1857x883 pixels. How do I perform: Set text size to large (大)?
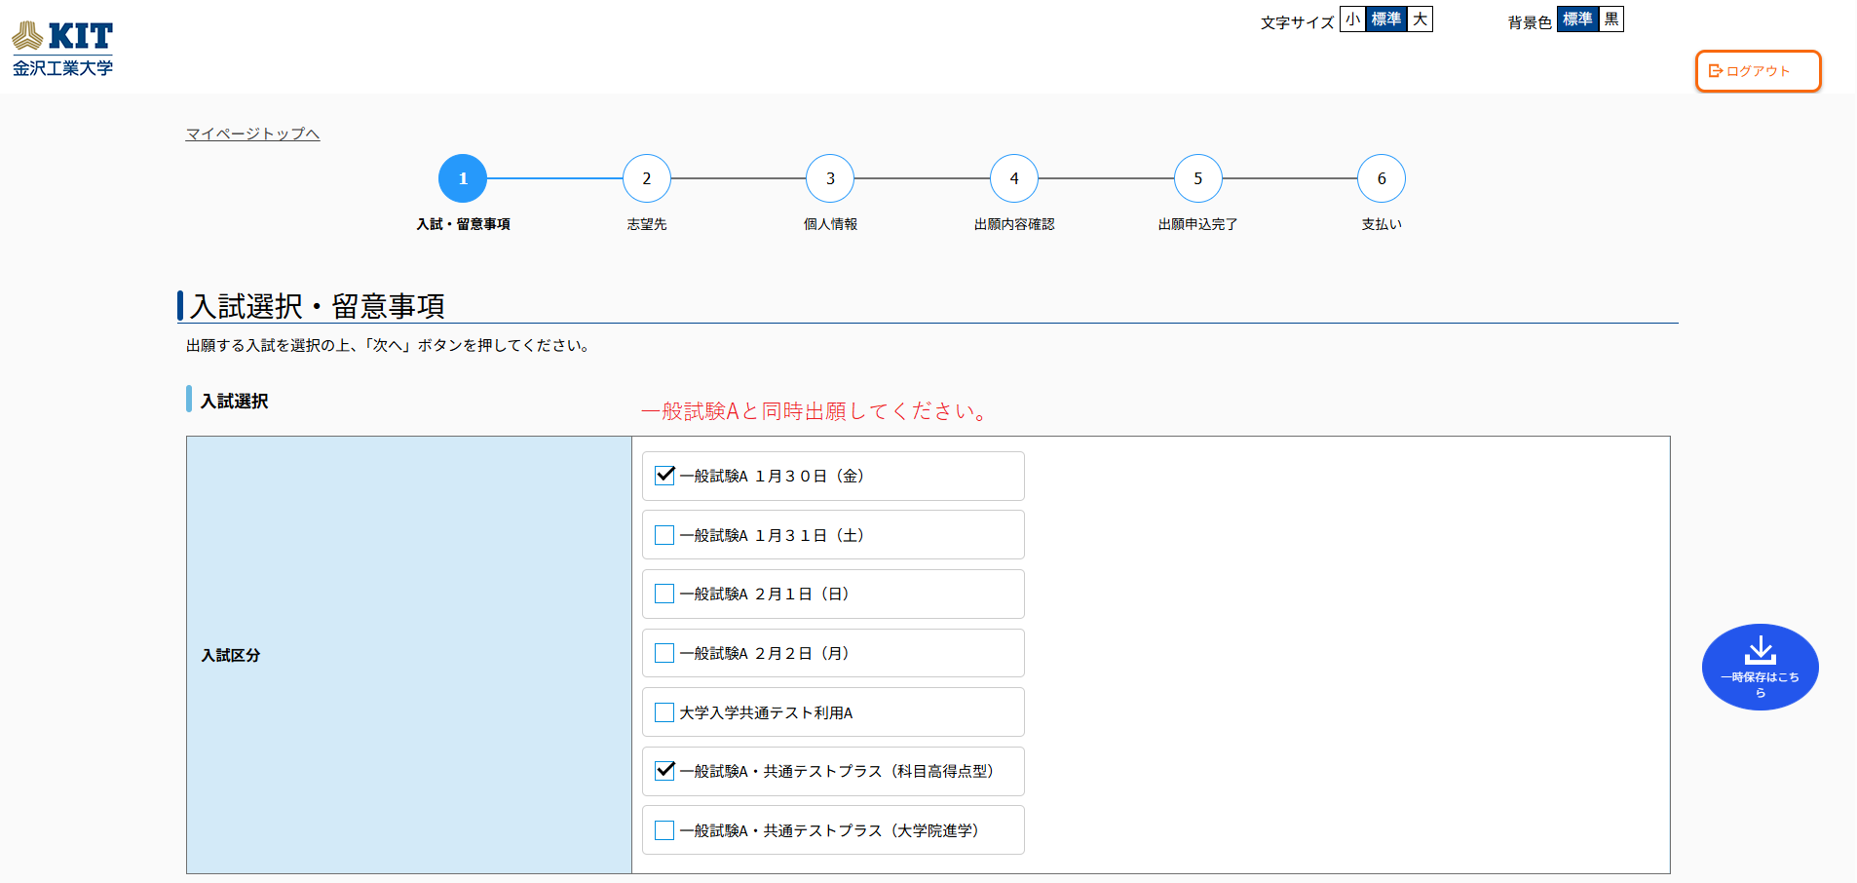pos(1420,19)
